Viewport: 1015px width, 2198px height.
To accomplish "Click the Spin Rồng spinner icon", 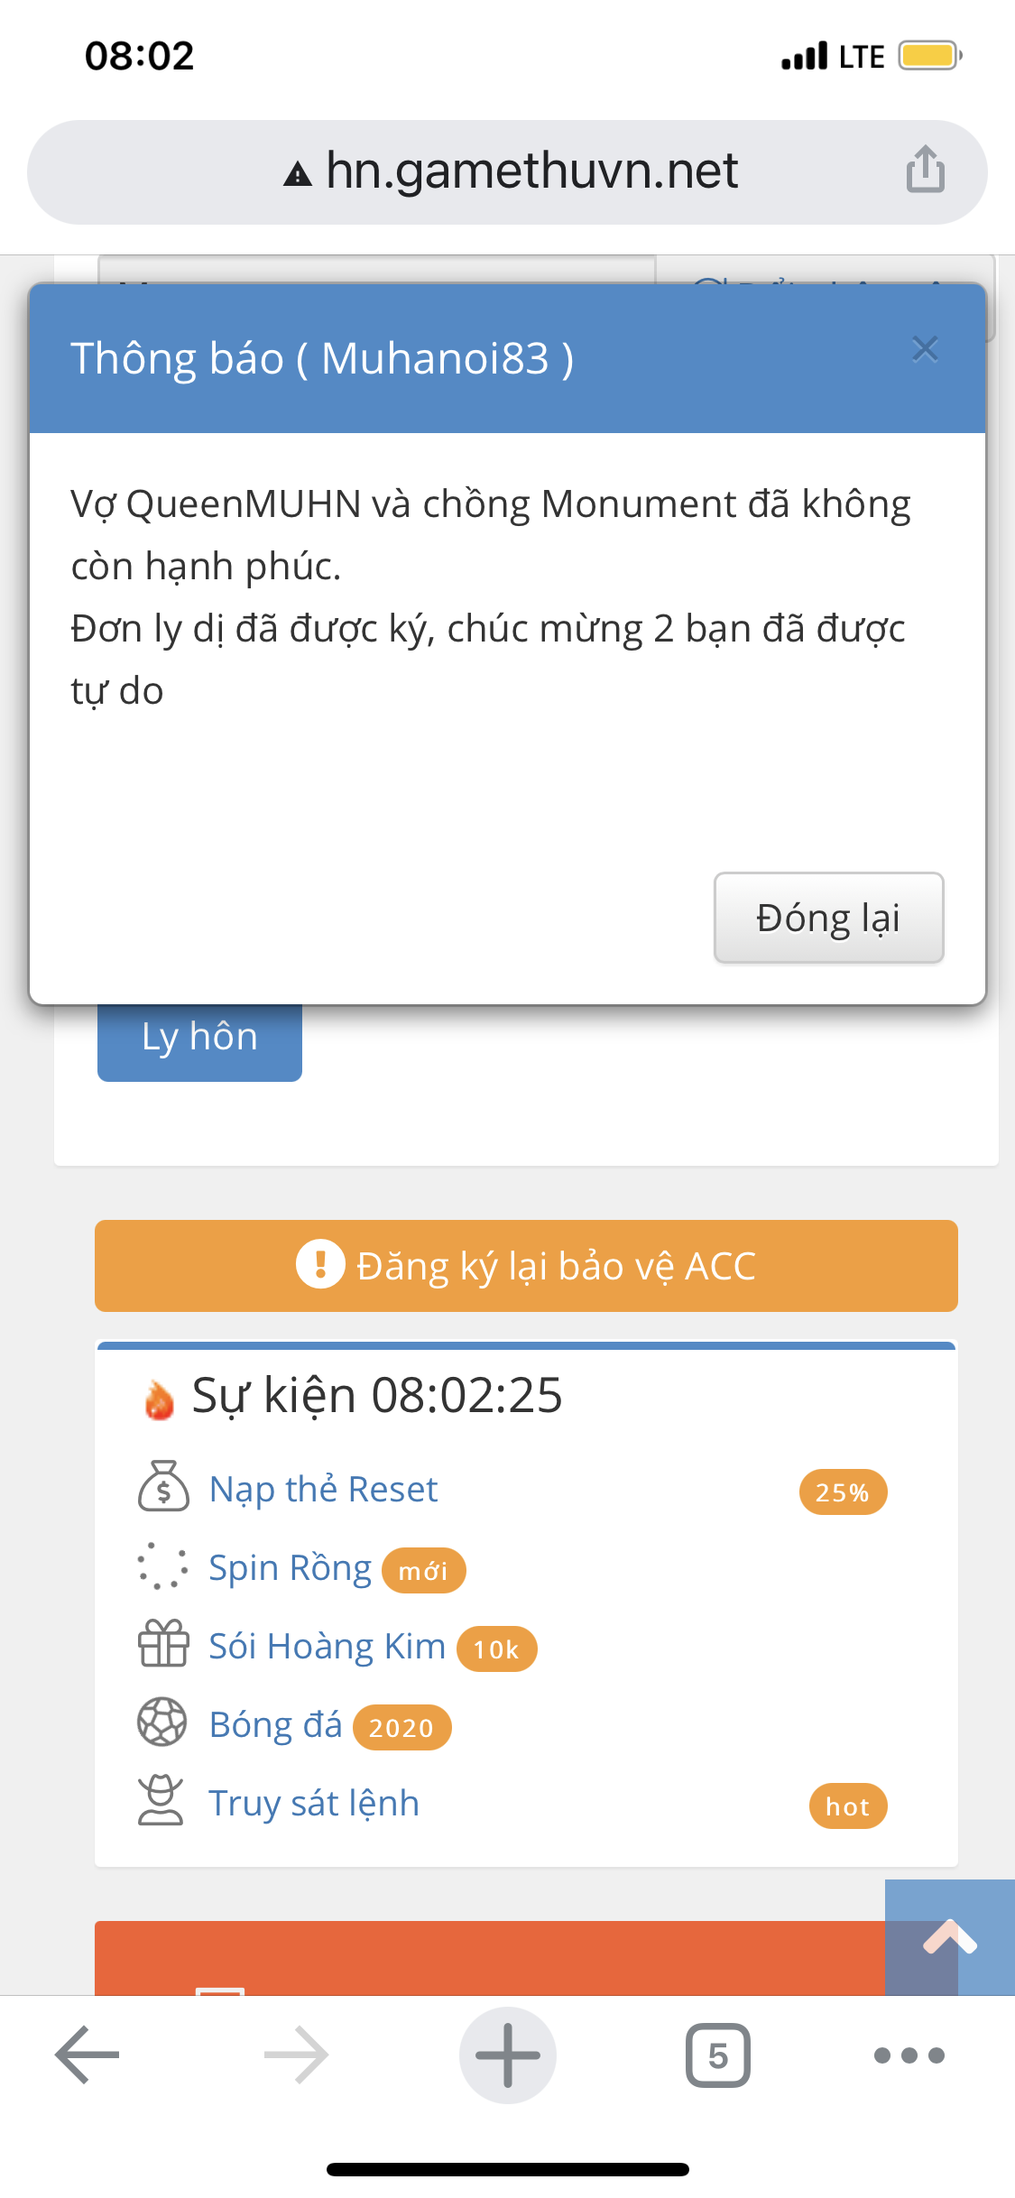I will [163, 1566].
